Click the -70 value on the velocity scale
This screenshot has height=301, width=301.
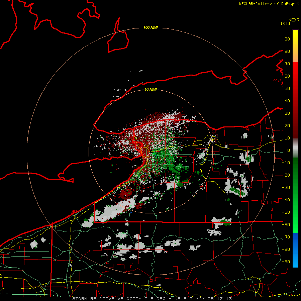(286, 237)
